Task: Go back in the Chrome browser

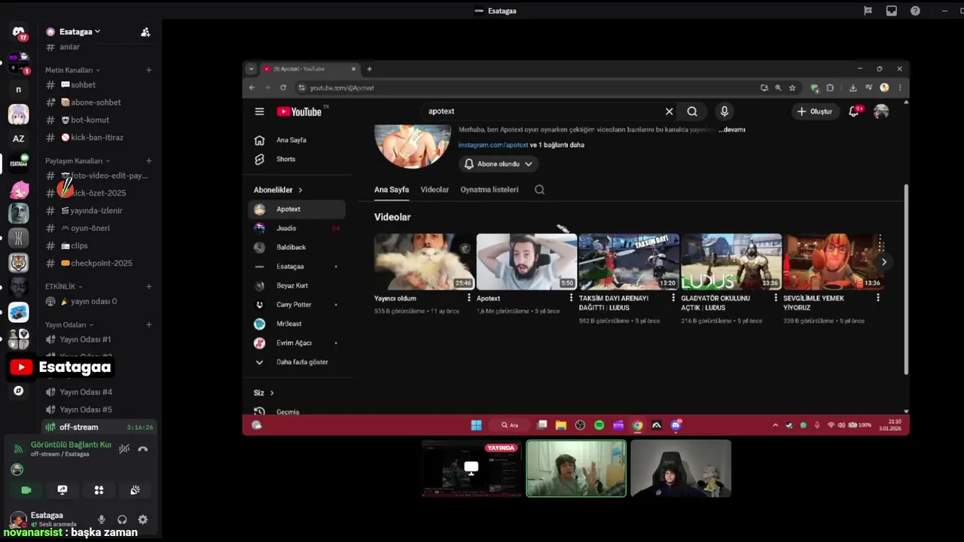Action: pyautogui.click(x=252, y=87)
